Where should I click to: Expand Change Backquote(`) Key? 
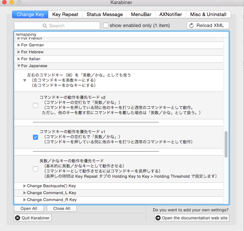coord(25,186)
